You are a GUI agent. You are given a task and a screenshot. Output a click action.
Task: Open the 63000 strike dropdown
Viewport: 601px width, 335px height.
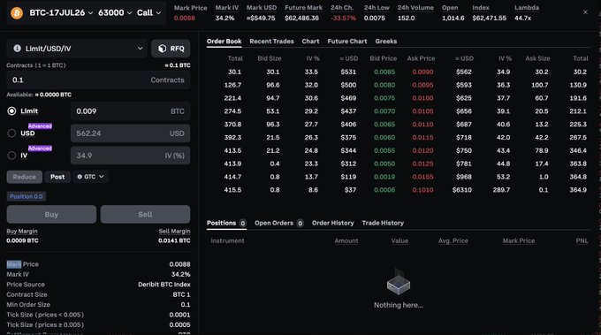pyautogui.click(x=115, y=12)
